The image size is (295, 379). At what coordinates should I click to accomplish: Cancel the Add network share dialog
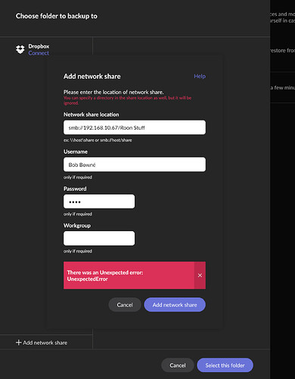(x=125, y=305)
